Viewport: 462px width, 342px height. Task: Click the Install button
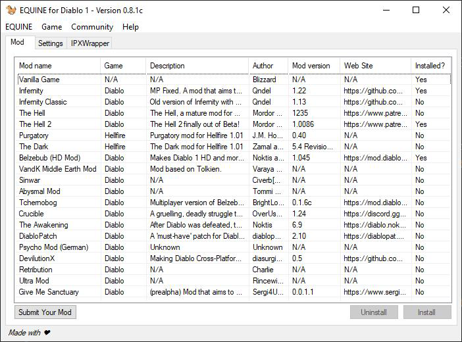tap(427, 312)
